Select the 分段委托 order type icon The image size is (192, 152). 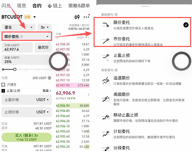point(106,149)
